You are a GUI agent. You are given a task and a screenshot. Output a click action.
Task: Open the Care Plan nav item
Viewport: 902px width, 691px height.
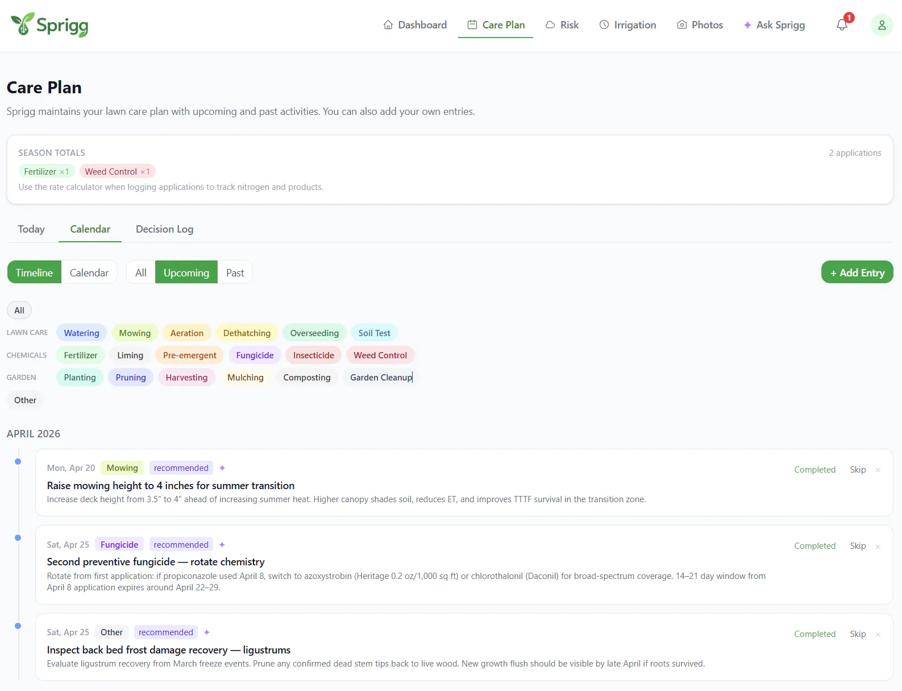point(496,25)
